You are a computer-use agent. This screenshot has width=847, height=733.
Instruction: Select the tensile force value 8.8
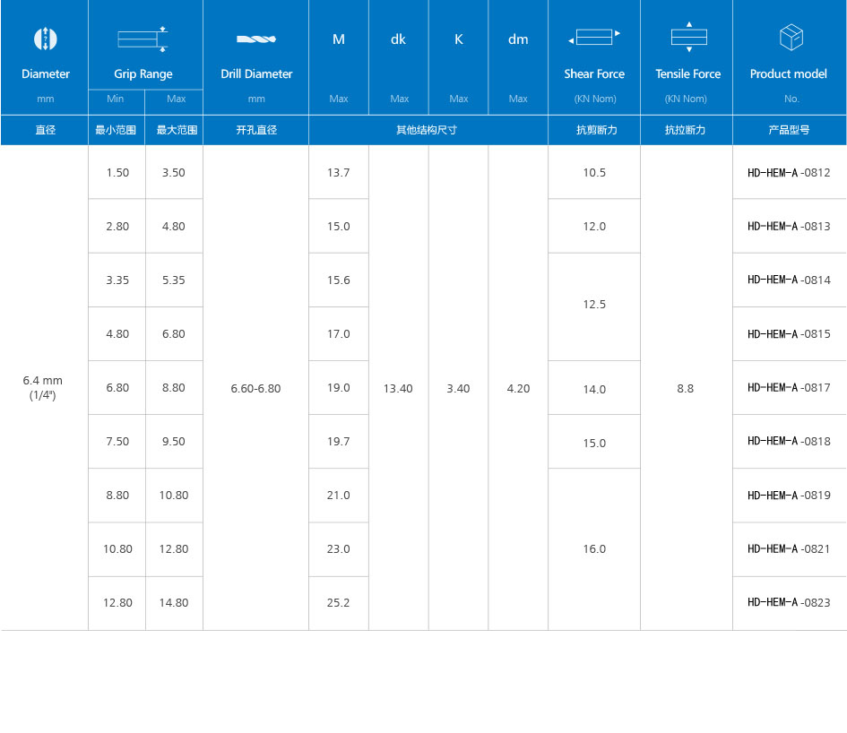pos(686,389)
